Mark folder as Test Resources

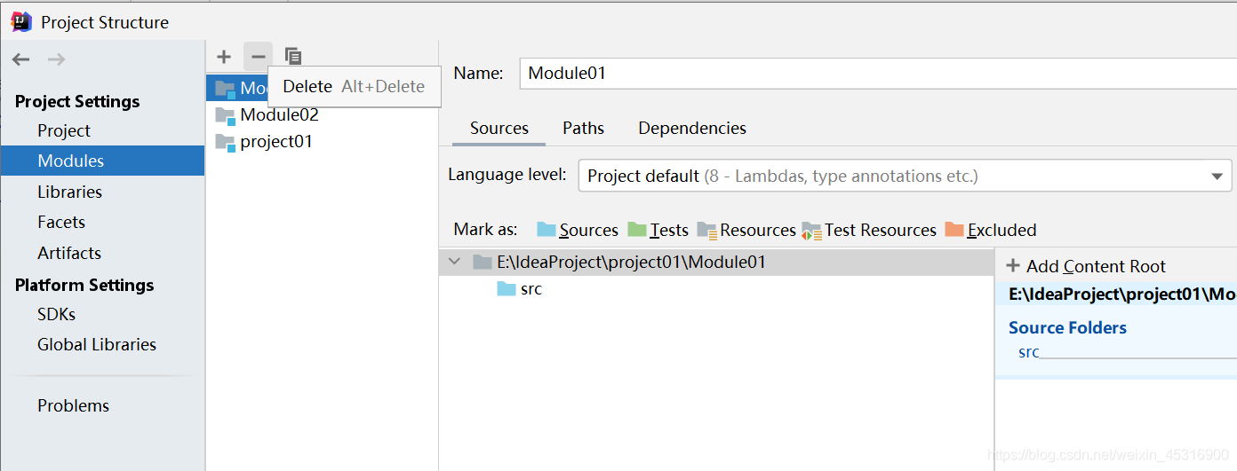coord(869,230)
